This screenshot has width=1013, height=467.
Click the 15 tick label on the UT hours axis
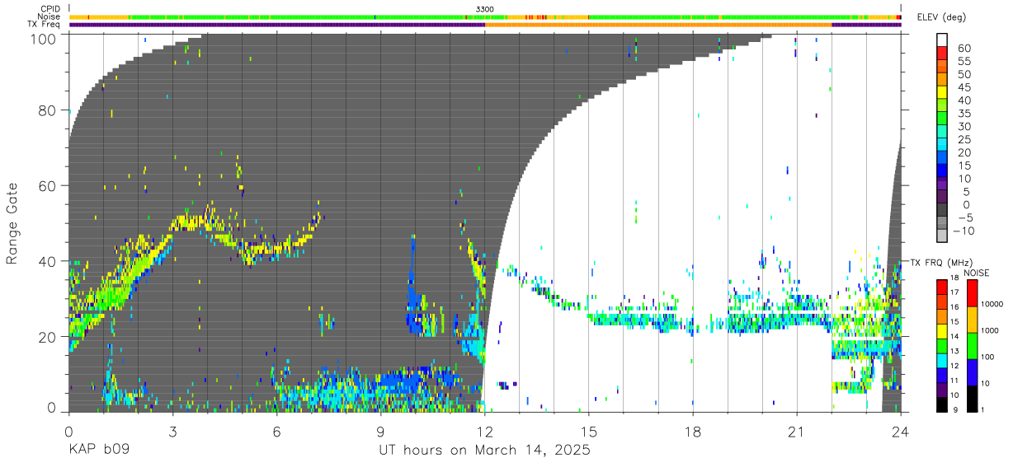tap(589, 432)
